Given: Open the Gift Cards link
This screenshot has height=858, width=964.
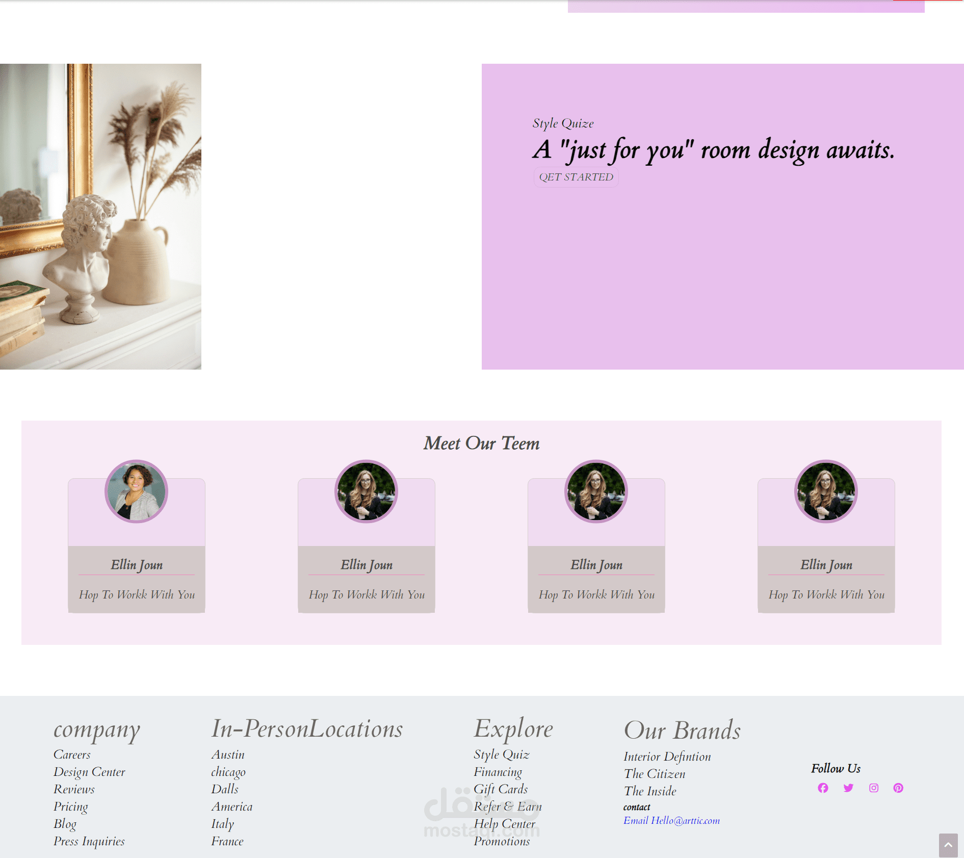Looking at the screenshot, I should tap(501, 789).
